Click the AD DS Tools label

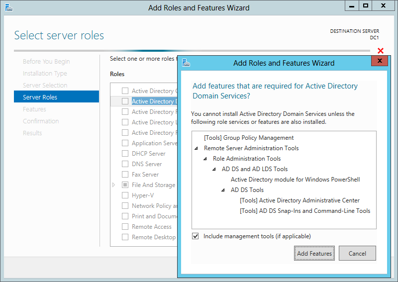[247, 190]
